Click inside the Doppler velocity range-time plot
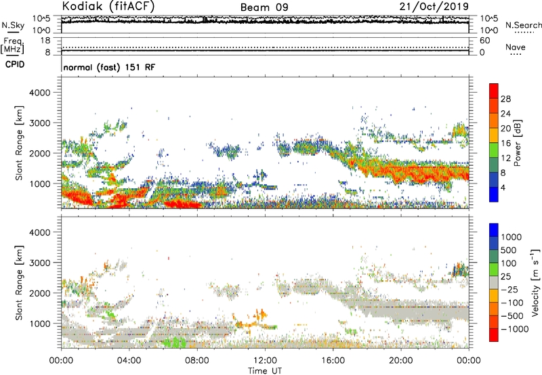This screenshot has height=375, width=542. click(x=265, y=282)
